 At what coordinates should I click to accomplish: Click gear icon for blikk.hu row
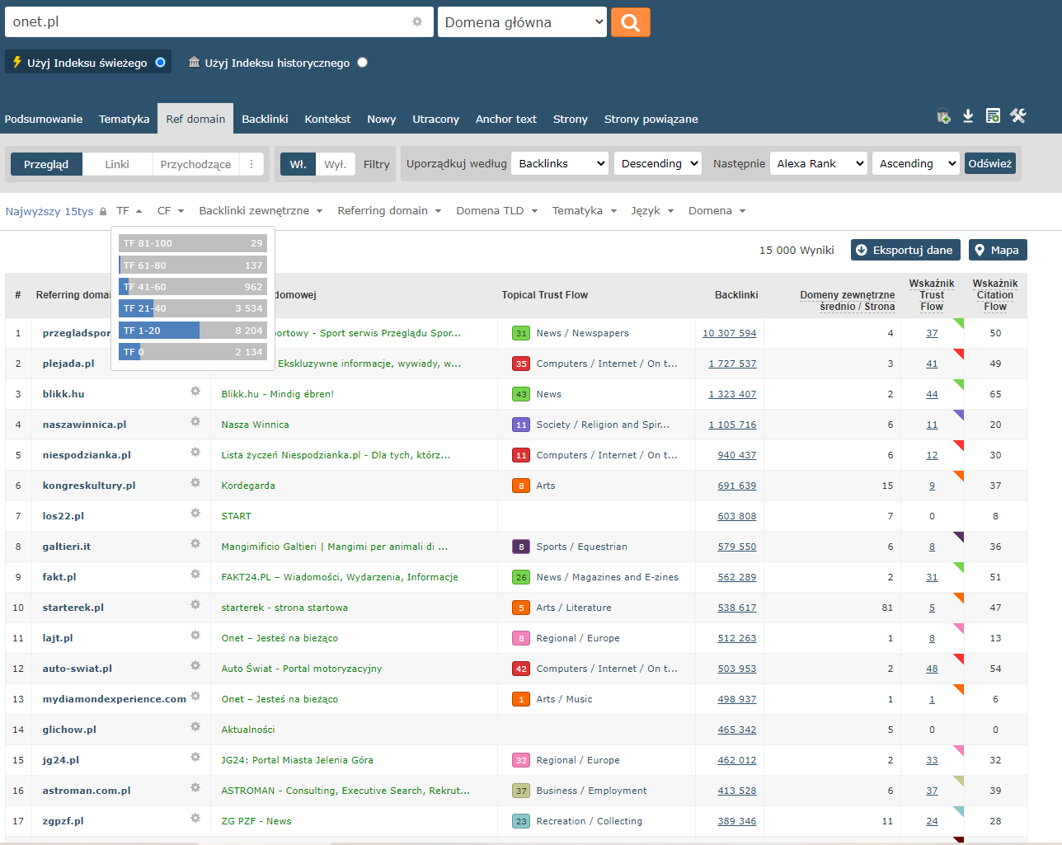195,391
